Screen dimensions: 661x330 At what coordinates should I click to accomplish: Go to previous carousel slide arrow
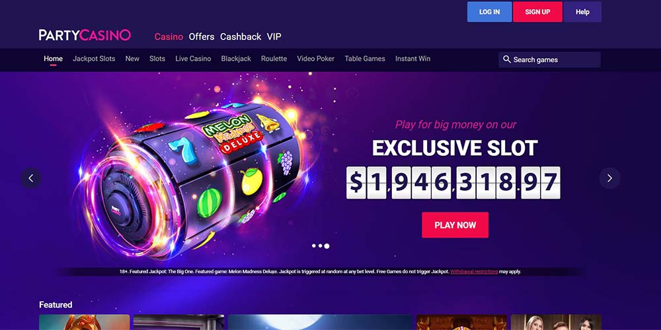pyautogui.click(x=31, y=178)
